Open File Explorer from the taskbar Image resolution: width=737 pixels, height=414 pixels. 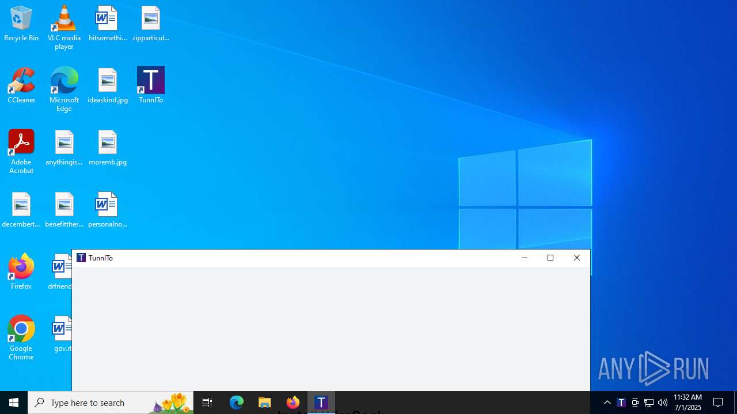(265, 402)
